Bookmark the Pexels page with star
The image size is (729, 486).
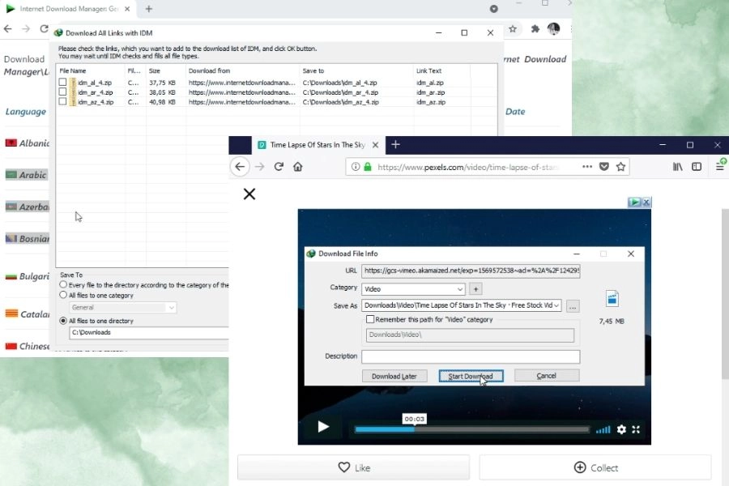tap(620, 167)
